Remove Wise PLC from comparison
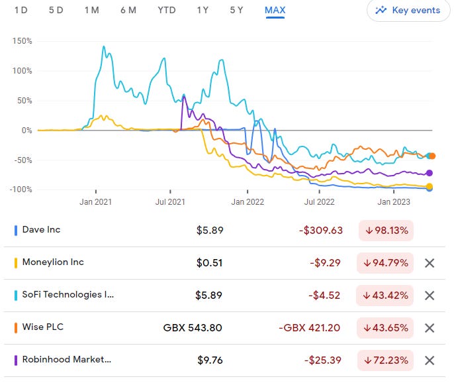The width and height of the screenshot is (454, 383). [430, 328]
